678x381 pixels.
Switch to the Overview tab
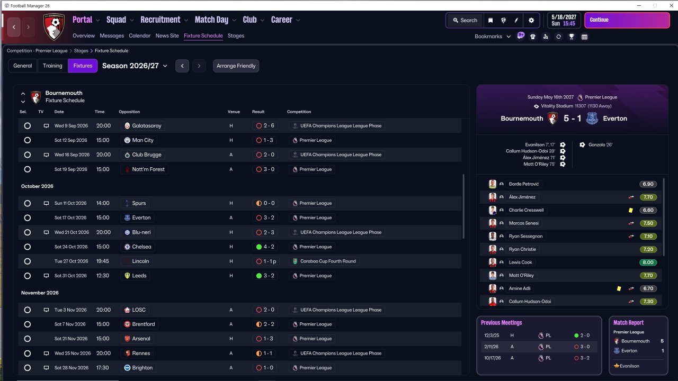coord(84,36)
